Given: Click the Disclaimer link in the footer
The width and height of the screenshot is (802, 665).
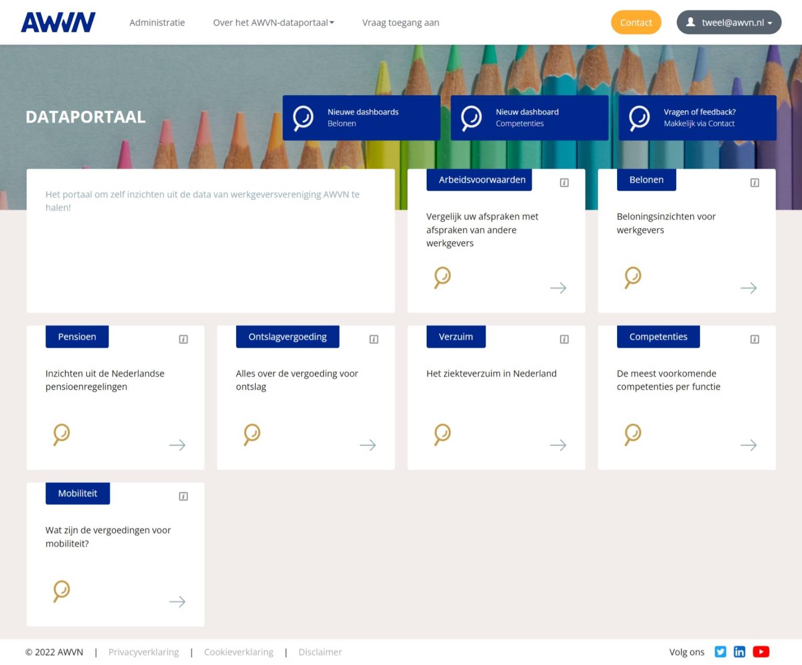Looking at the screenshot, I should (320, 652).
